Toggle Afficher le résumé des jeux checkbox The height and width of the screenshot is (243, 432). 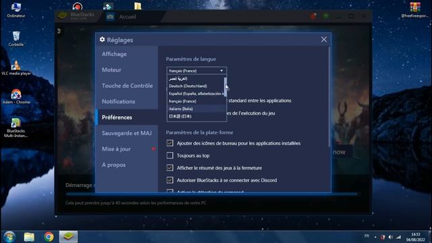click(170, 168)
